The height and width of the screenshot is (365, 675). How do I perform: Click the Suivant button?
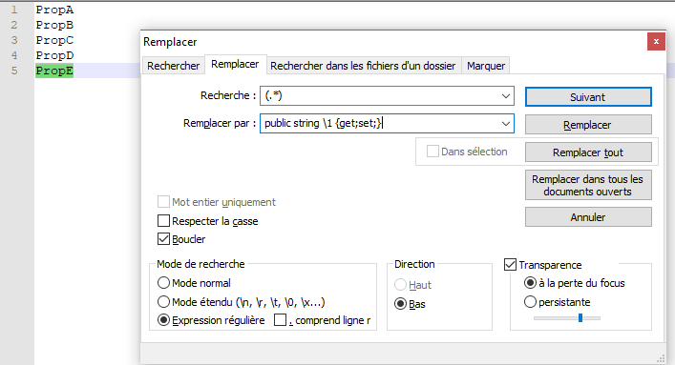[588, 97]
